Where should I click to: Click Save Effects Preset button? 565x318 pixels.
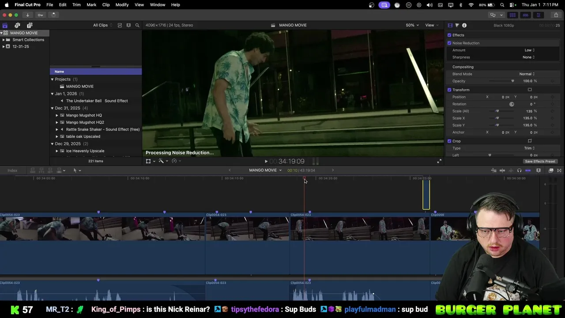pos(540,162)
